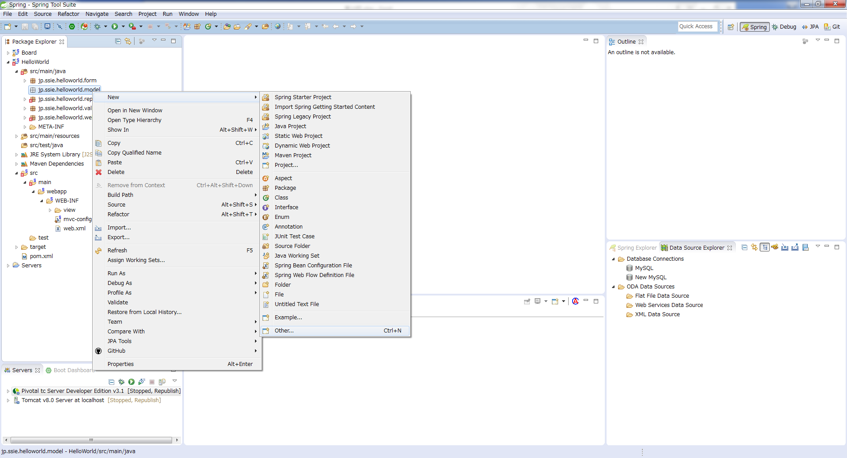Click Collapse All icon in Package Explorer
The image size is (847, 458).
click(118, 41)
